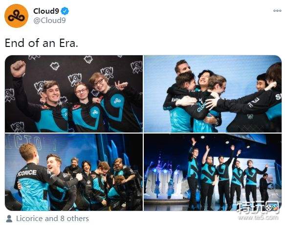Image resolution: width=285 pixels, height=225 pixels.
Task: Click the raised fist in first photo
Action: click(18, 68)
